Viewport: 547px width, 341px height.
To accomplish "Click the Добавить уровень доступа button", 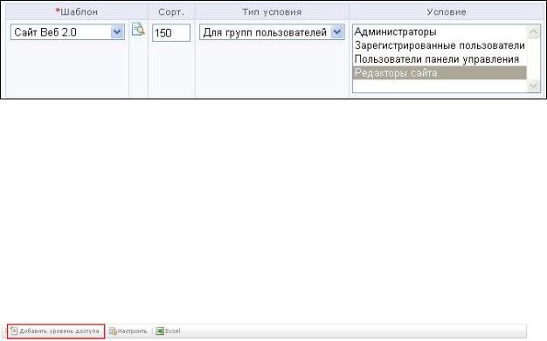I will [56, 331].
